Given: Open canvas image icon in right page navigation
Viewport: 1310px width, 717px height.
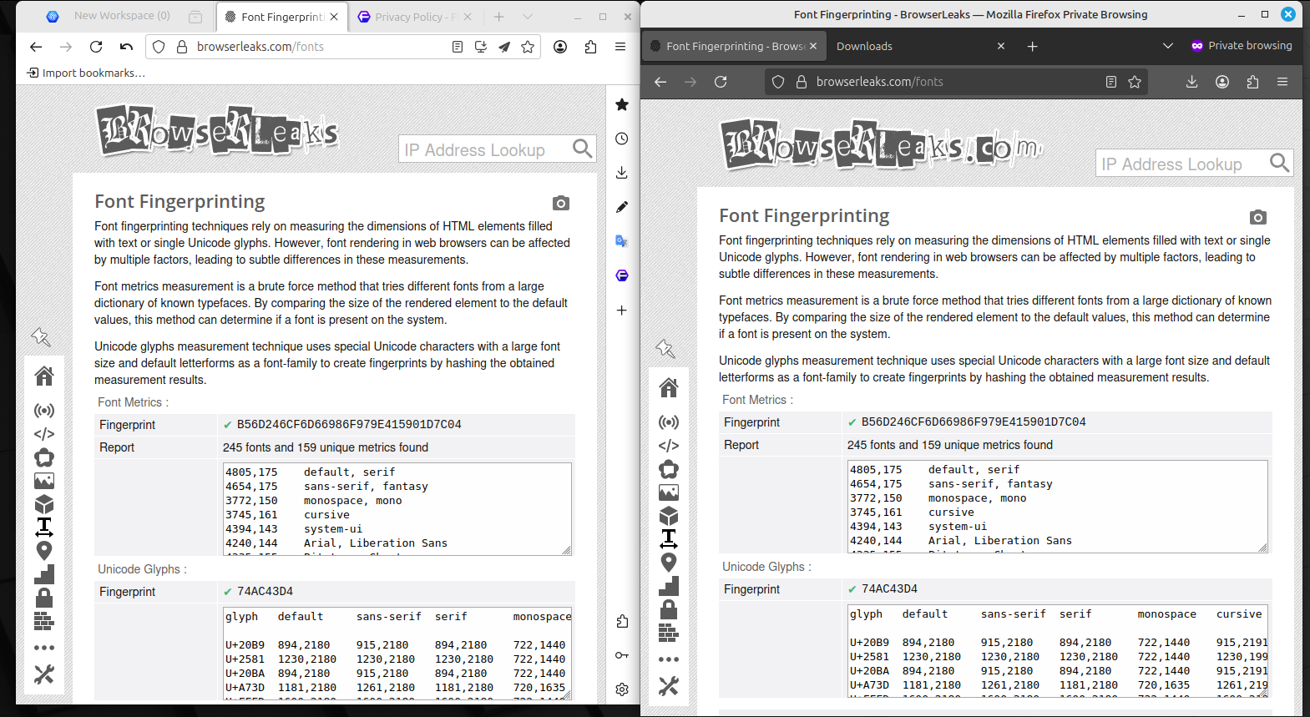Looking at the screenshot, I should 669,492.
